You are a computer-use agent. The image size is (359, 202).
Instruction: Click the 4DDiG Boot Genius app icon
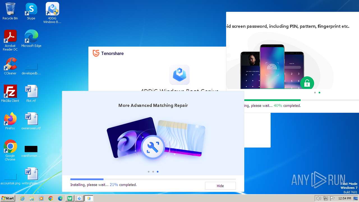(x=179, y=75)
